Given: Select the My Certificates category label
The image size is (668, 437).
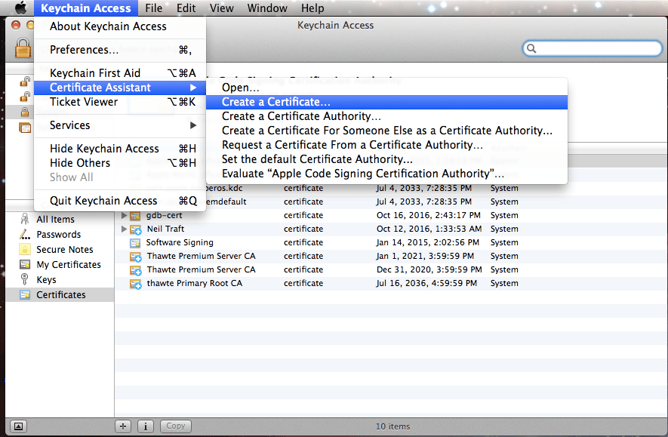Looking at the screenshot, I should click(x=69, y=265).
